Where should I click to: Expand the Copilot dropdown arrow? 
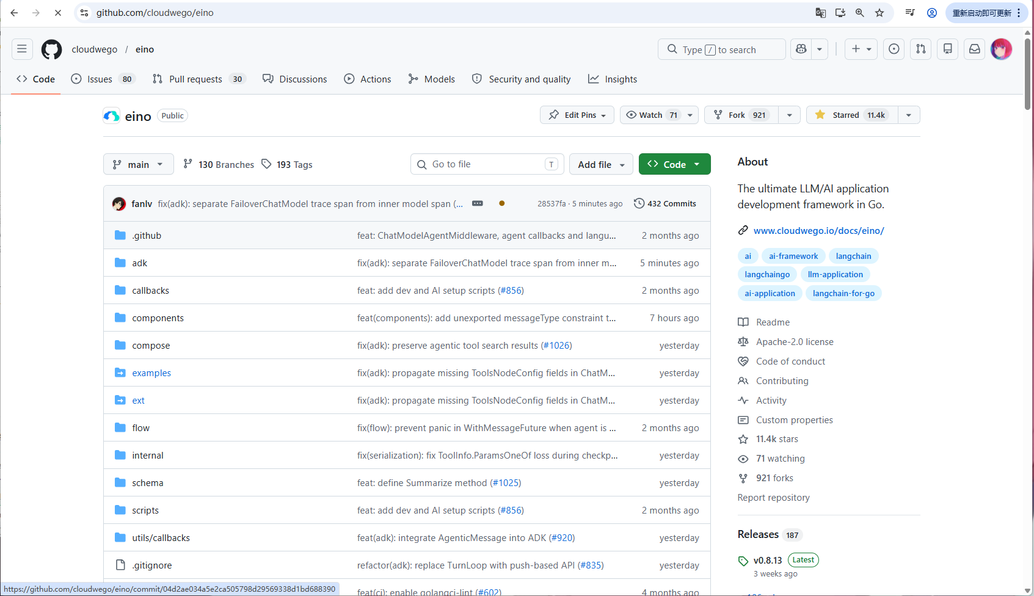coord(820,49)
